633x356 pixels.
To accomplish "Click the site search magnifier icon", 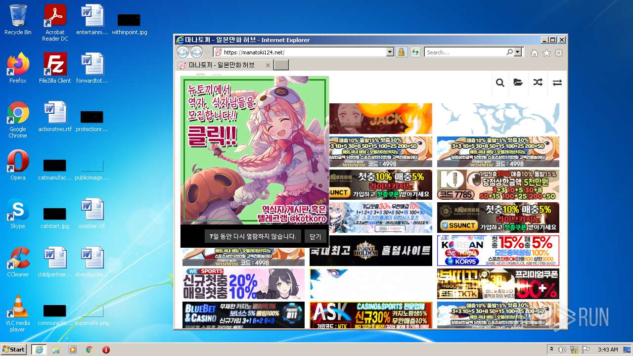I will click(x=500, y=83).
